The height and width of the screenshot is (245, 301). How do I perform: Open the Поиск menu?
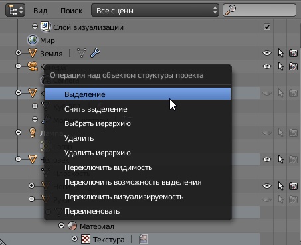pyautogui.click(x=71, y=11)
